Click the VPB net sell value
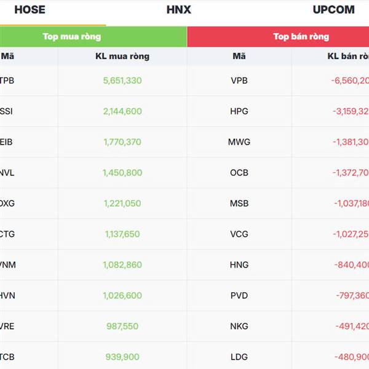The width and height of the screenshot is (369, 369). [350, 81]
